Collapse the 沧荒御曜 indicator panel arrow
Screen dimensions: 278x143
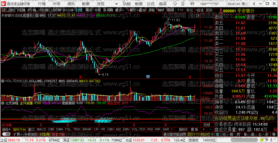click(3, 103)
